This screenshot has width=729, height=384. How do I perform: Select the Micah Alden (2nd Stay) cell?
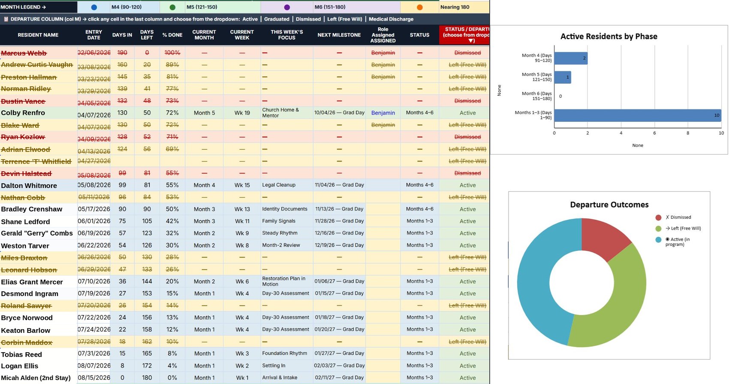click(x=39, y=378)
